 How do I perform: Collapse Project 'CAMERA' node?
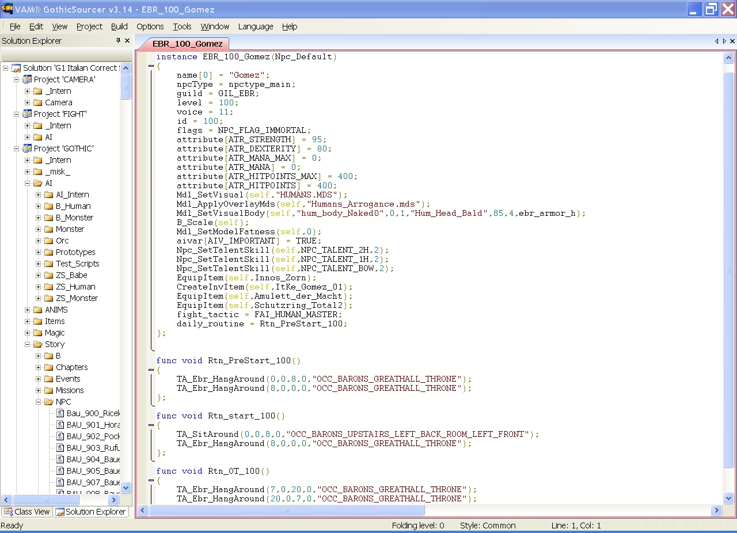[17, 79]
